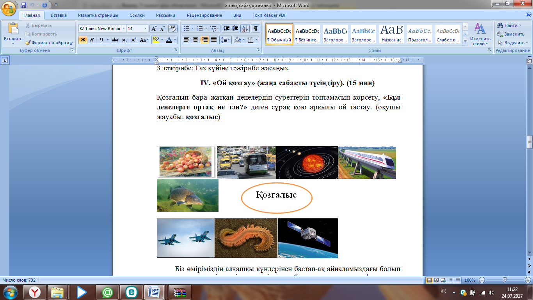Screen dimensions: 533x300
Task: Click the bulleted list icon
Action: pyautogui.click(x=186, y=29)
